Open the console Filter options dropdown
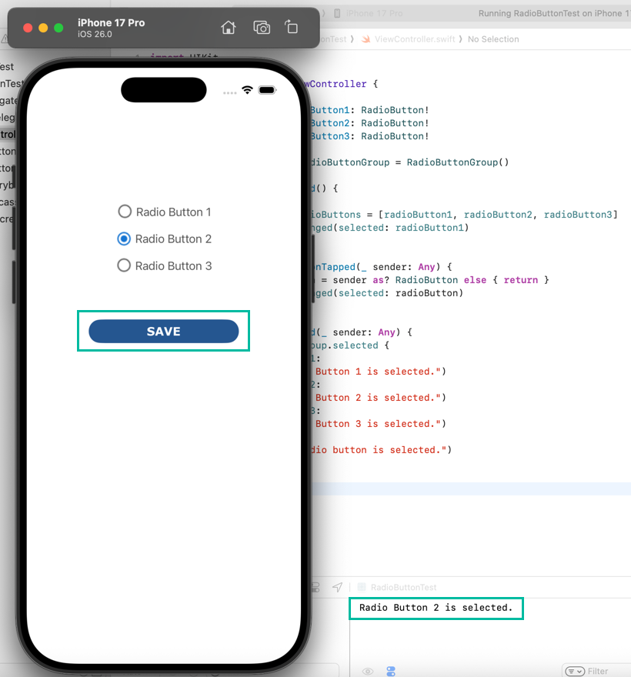631x677 pixels. (x=575, y=672)
